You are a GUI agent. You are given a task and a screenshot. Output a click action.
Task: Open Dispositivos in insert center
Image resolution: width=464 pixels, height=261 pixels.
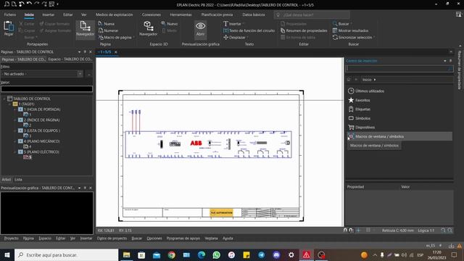click(361, 128)
